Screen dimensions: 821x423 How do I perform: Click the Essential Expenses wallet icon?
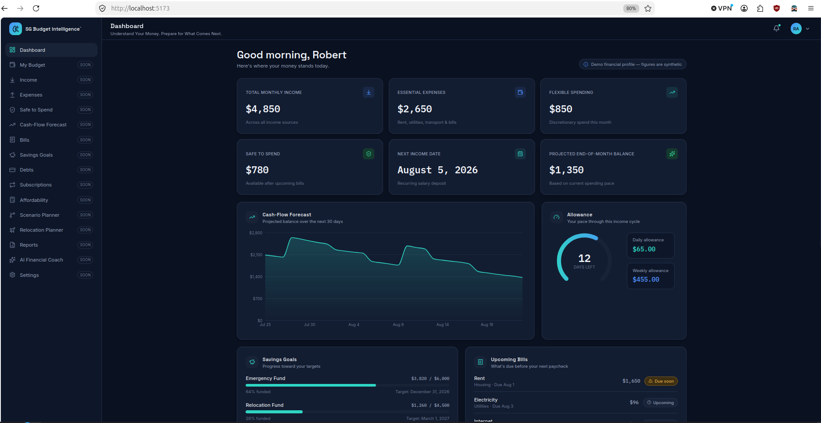coord(520,93)
